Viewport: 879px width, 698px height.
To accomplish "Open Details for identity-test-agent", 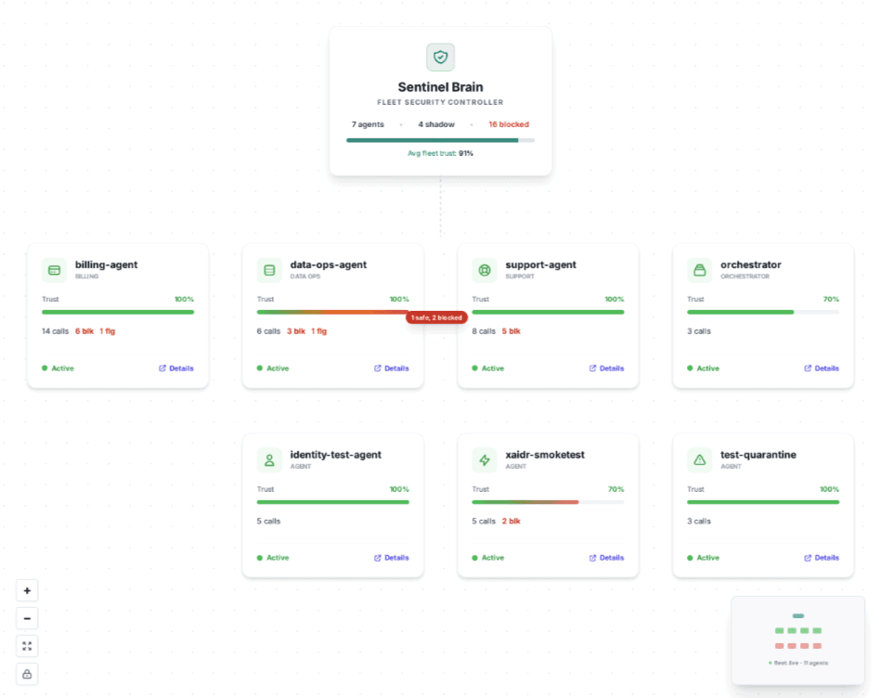I will point(392,558).
